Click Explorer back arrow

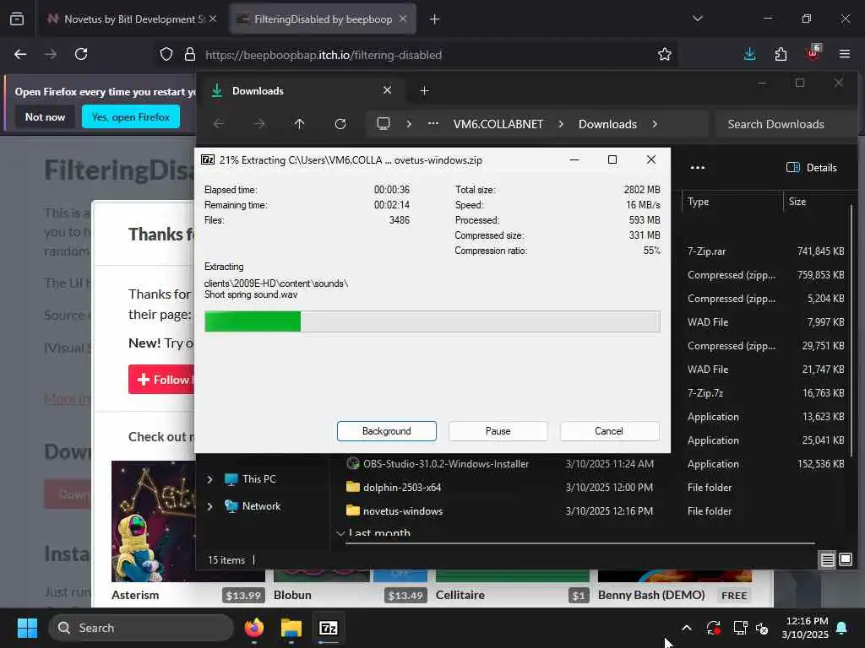coord(219,124)
